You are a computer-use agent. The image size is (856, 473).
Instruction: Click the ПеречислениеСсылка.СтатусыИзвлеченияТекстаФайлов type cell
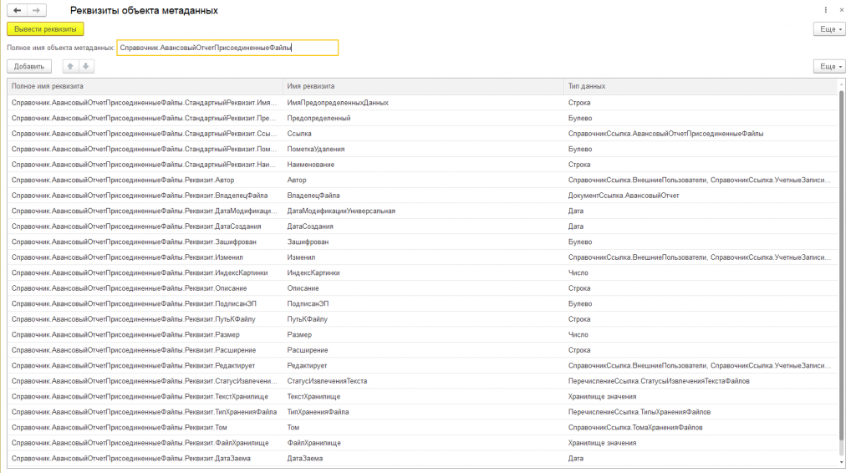pyautogui.click(x=701, y=381)
